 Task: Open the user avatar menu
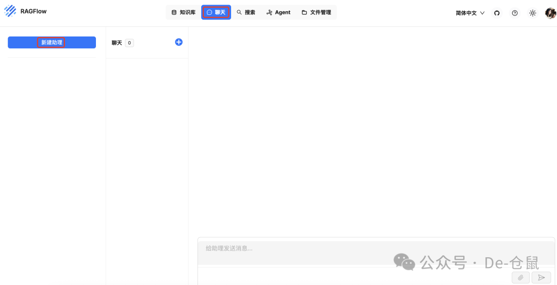[550, 13]
